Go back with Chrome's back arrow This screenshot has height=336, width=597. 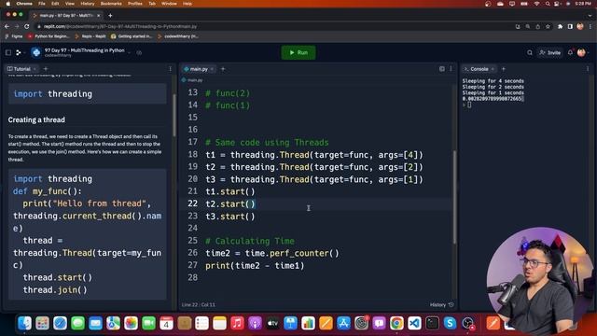(x=7, y=26)
